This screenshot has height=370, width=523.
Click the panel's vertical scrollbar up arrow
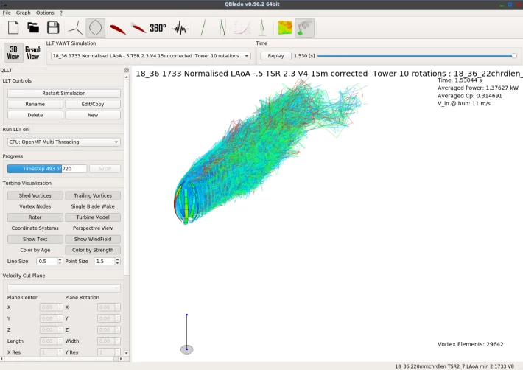127,77
